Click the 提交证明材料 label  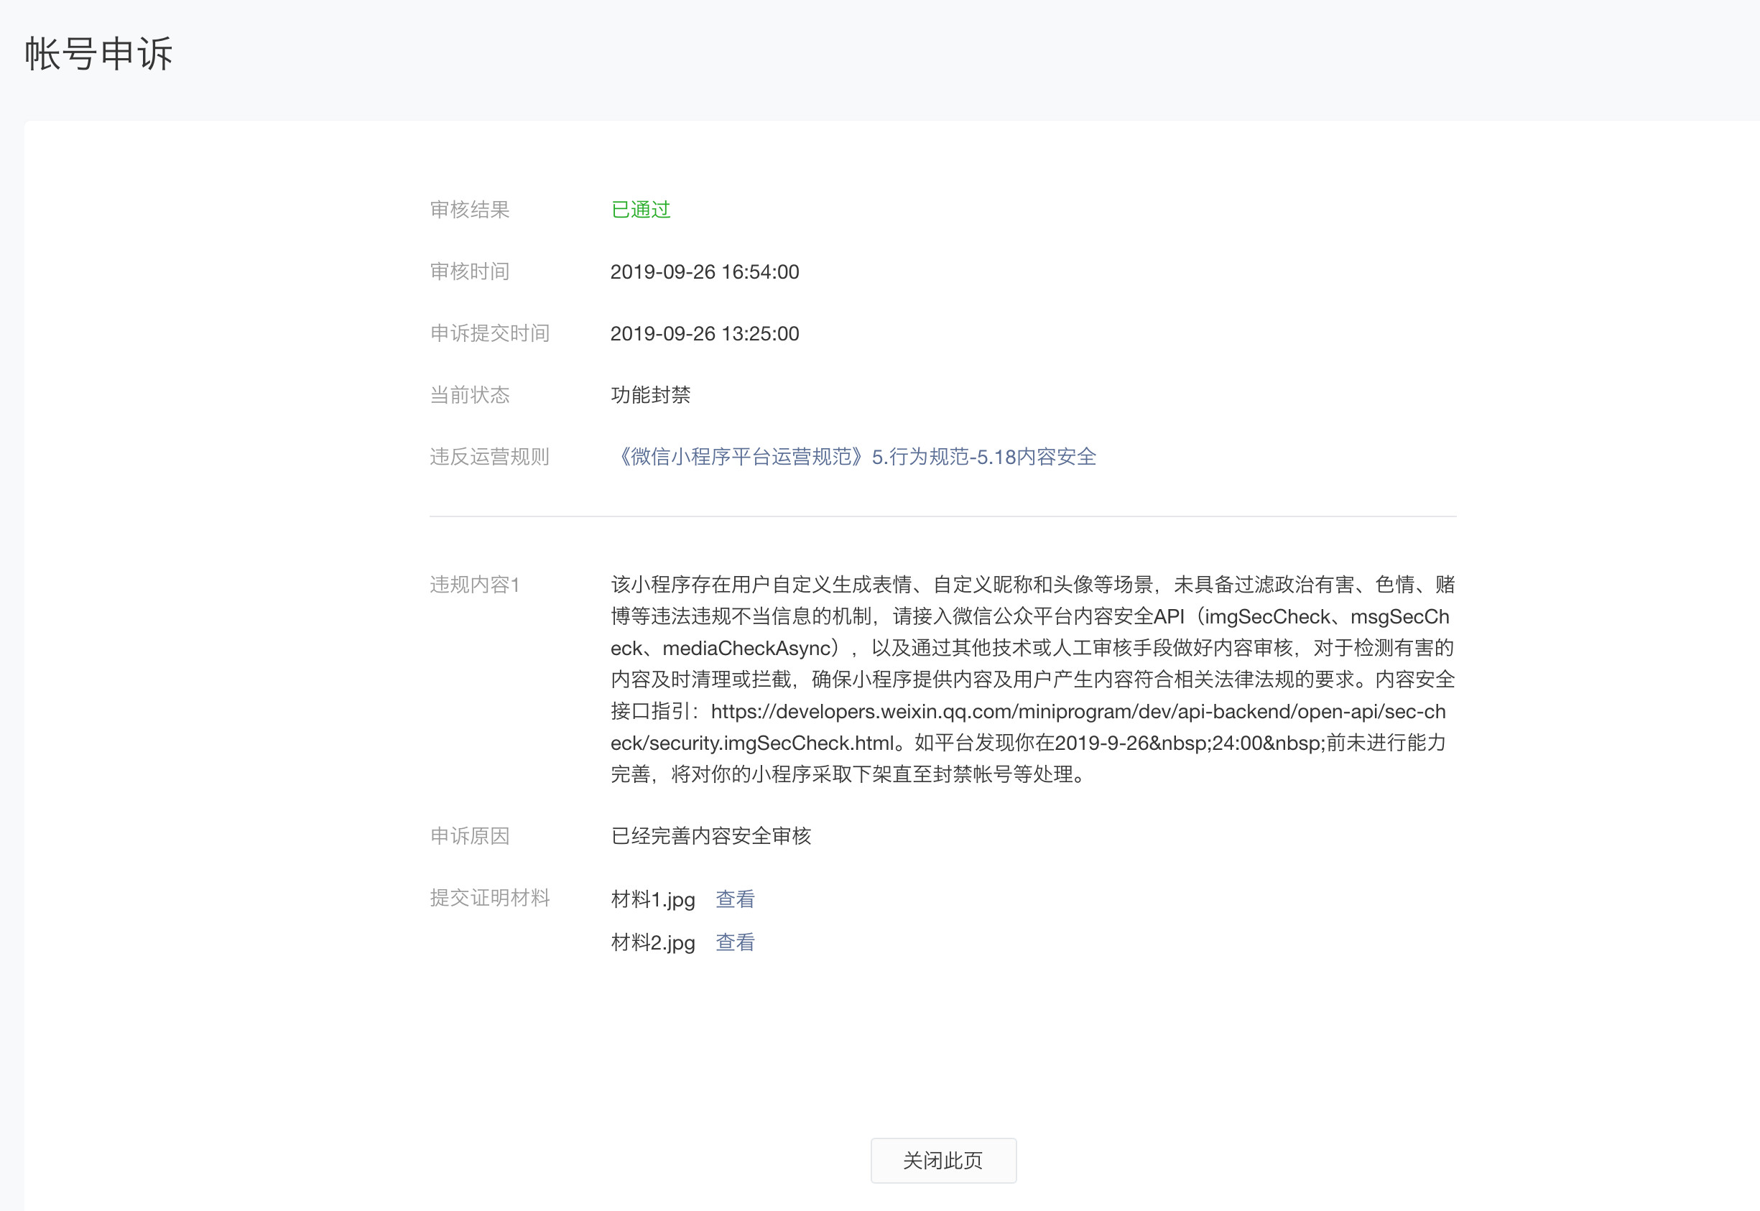click(489, 899)
